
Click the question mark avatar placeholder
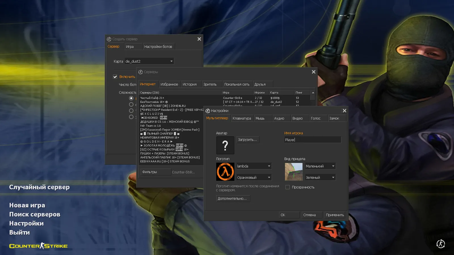225,145
